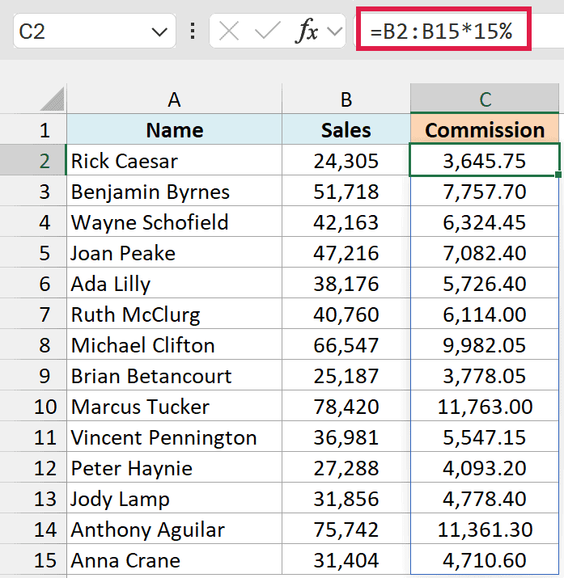Click commission value 9,982.05

click(485, 344)
